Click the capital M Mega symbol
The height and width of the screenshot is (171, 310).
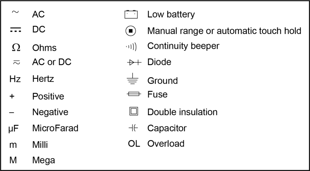[x=13, y=160]
